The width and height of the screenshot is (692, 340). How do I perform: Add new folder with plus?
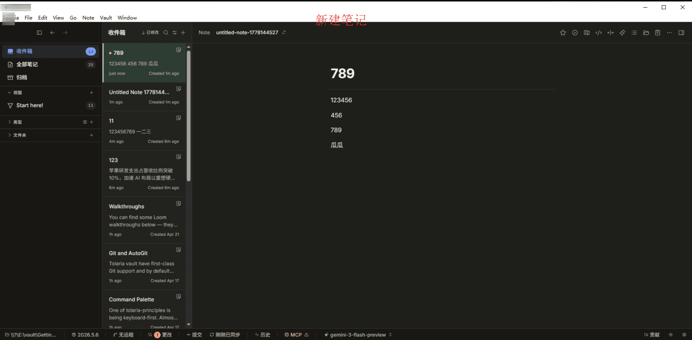[x=91, y=135]
